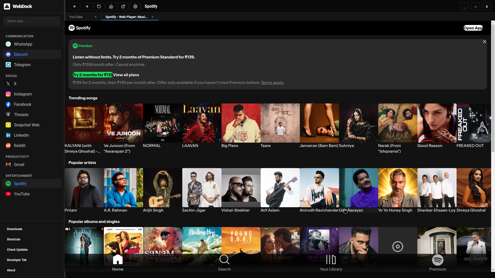Viewport: 495px width, 278px height.
Task: Open Reddit from the sidebar
Action: [x=32, y=145]
